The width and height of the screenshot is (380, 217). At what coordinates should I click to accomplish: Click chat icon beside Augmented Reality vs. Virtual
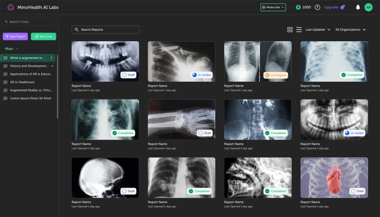[6, 90]
